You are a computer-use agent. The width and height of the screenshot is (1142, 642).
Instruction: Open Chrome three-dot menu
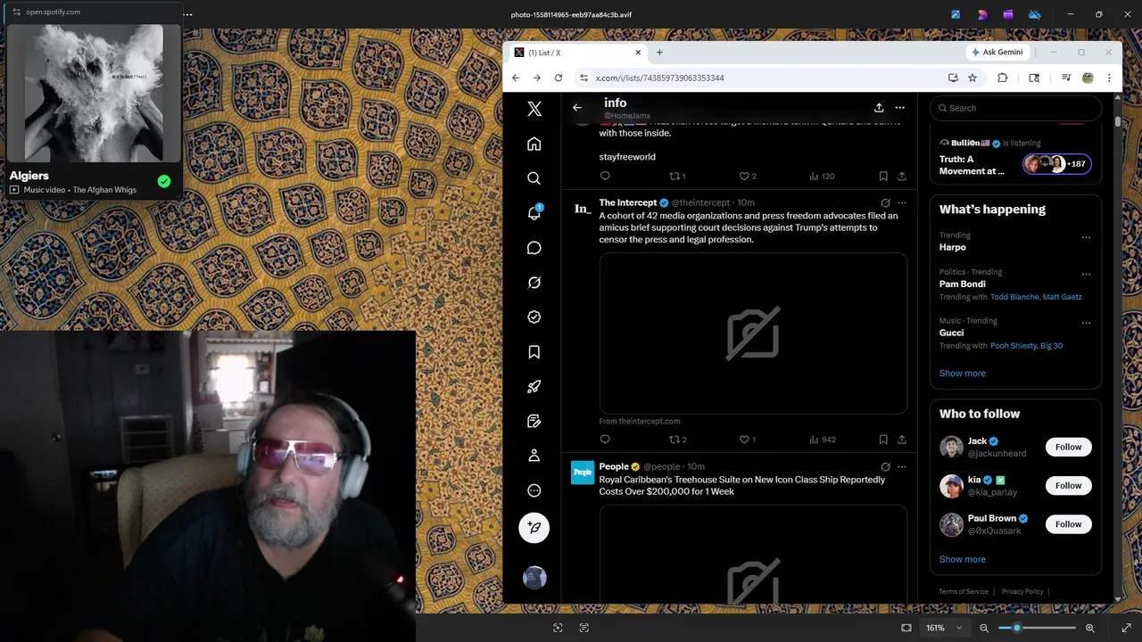coord(1109,78)
